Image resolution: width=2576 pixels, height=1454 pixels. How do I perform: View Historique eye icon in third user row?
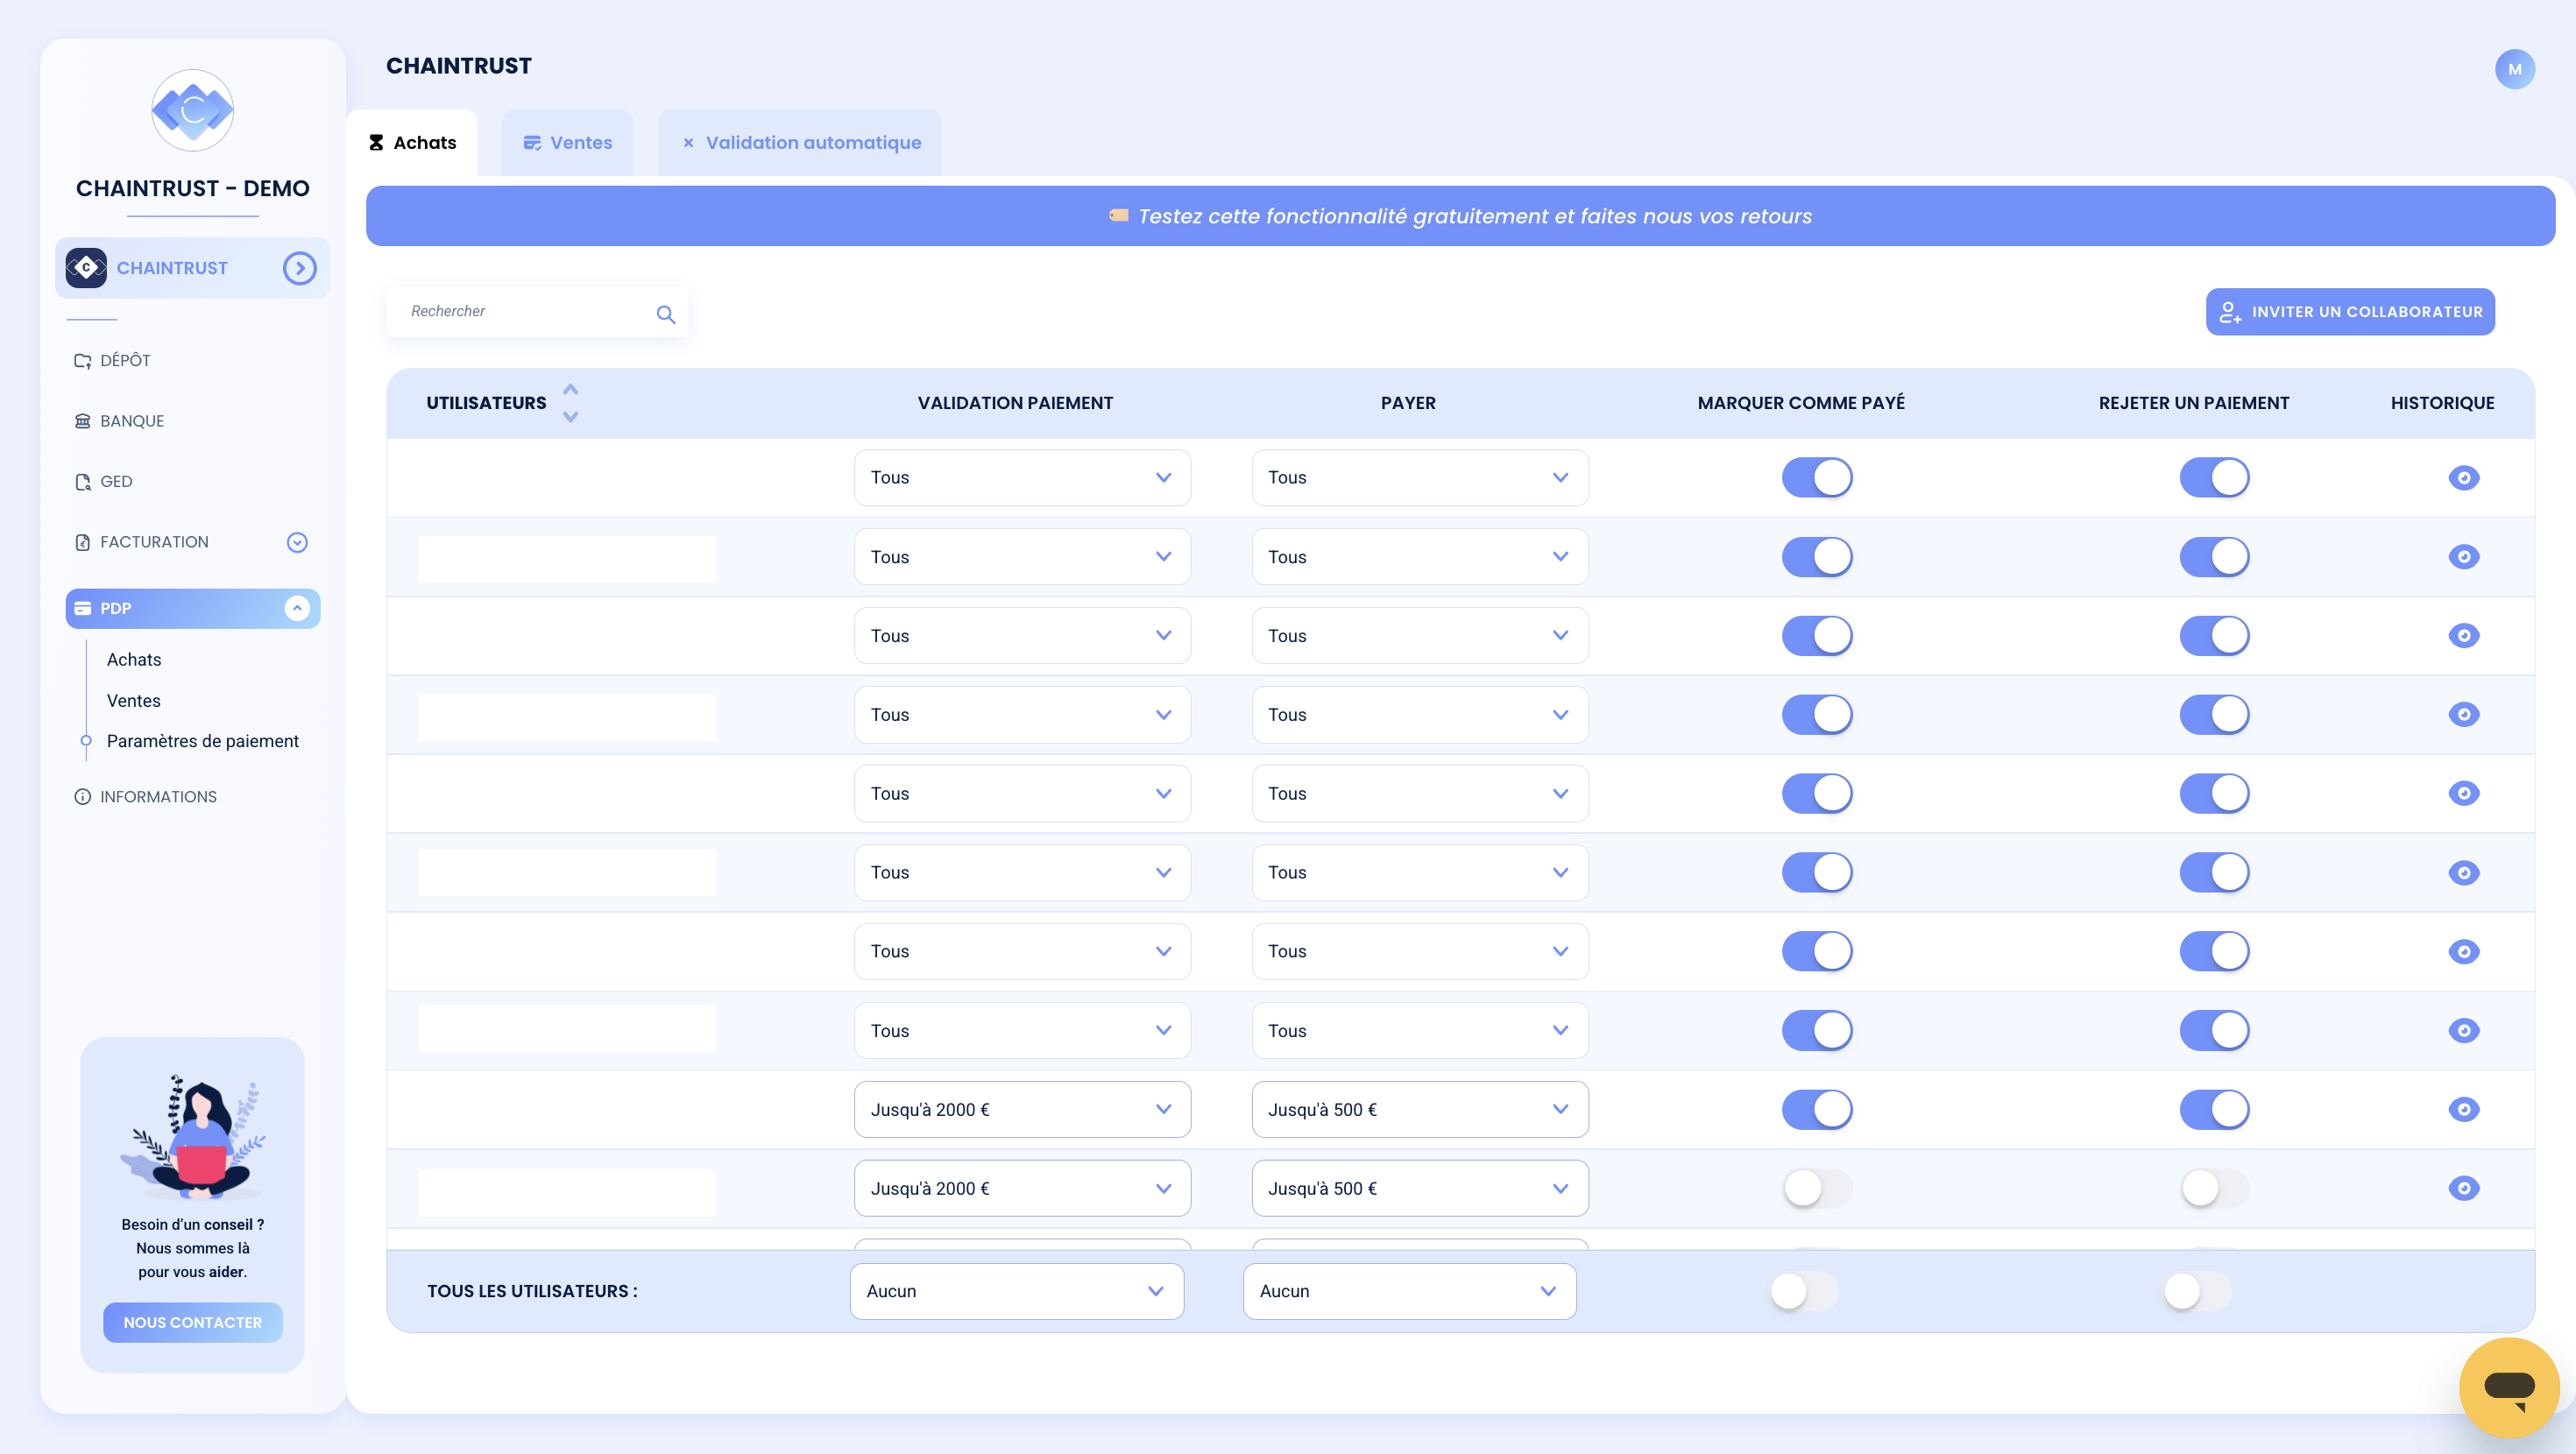(2463, 636)
